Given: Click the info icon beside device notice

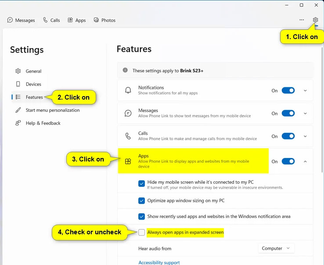Looking at the screenshot, I should (125, 70).
